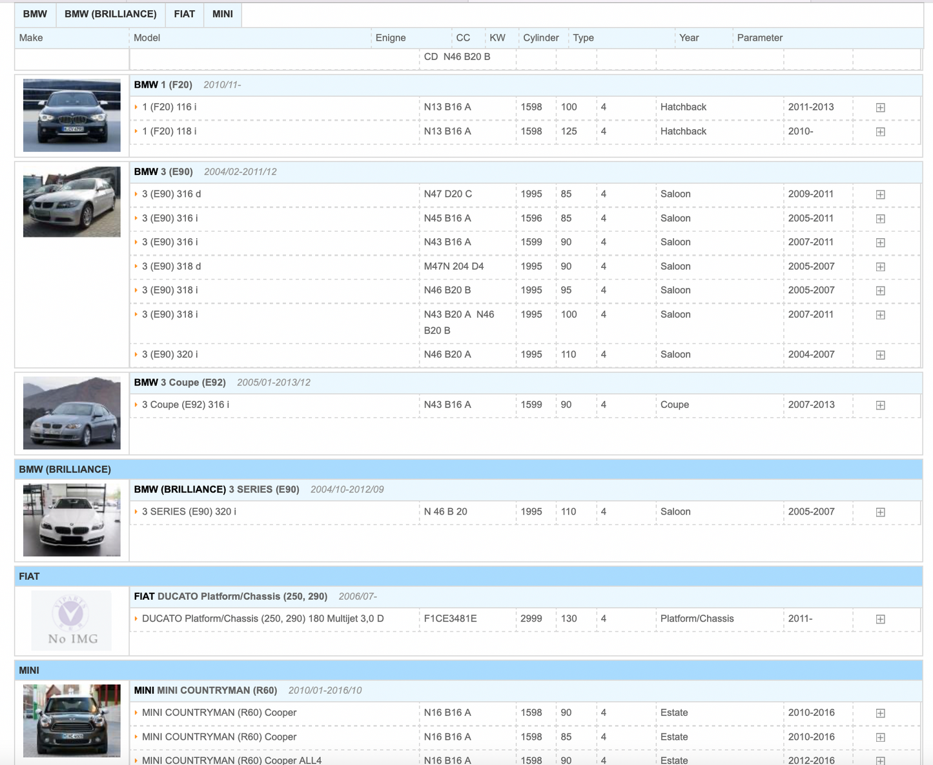Click the BMW 3 (E90) group heading
Screen dimensions: 933x765
coord(163,172)
